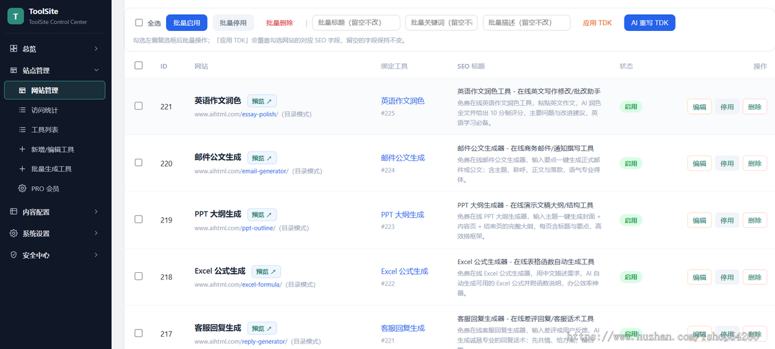This screenshot has height=349, width=775.
Task: Select the checkbox for row 218
Action: click(x=138, y=276)
